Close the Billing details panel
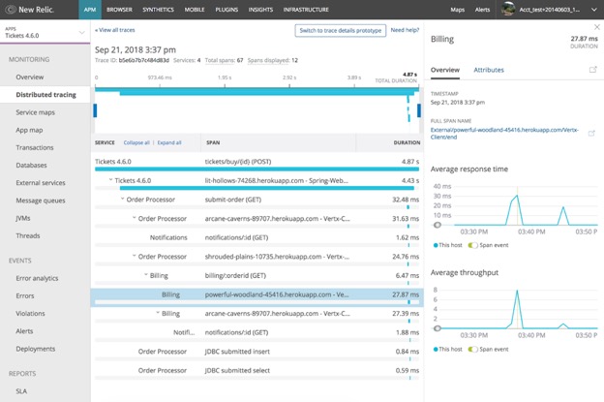This screenshot has width=604, height=402. (596, 27)
